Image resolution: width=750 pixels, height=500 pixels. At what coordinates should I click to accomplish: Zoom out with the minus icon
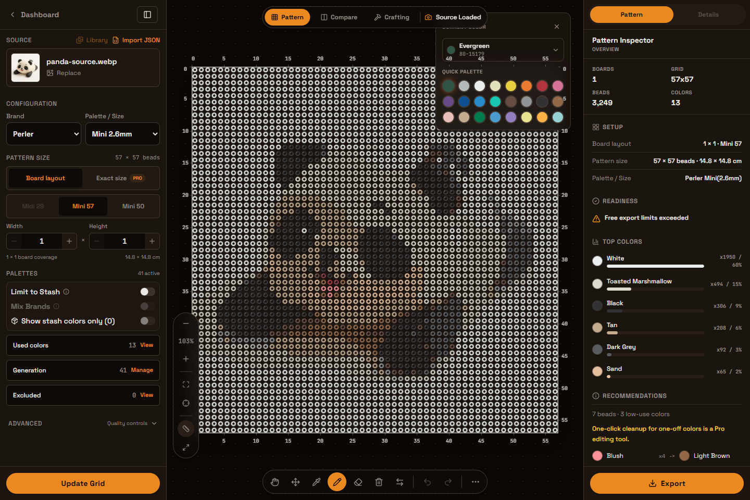pyautogui.click(x=186, y=323)
